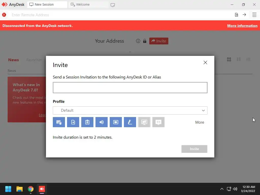This screenshot has width=260, height=195.
Task: Click the lock icon beside Your Address
Action: 145,41
